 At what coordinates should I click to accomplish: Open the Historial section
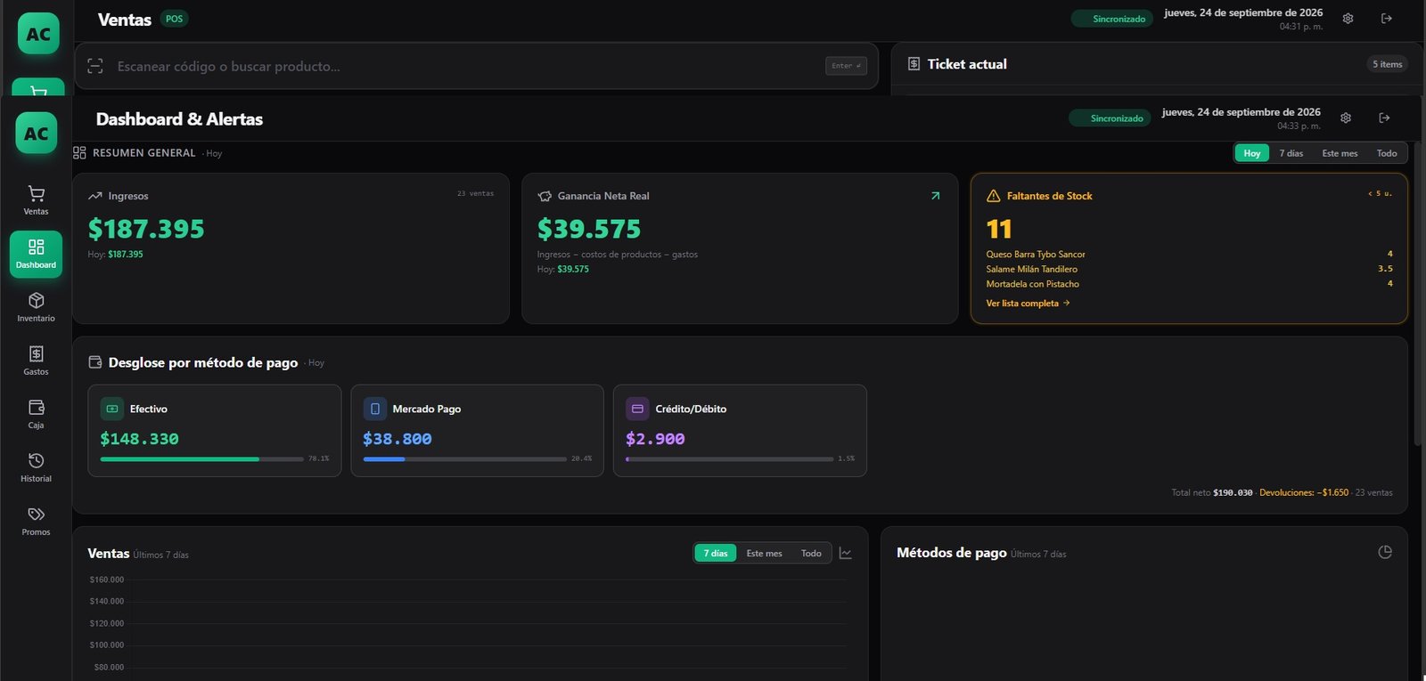coord(36,467)
